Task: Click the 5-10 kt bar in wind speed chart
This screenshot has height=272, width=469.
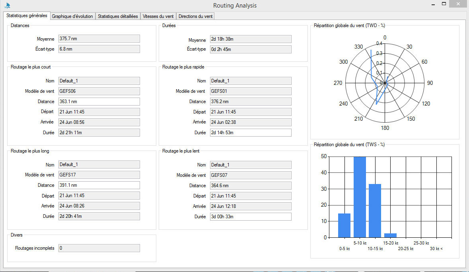Action: click(360, 197)
